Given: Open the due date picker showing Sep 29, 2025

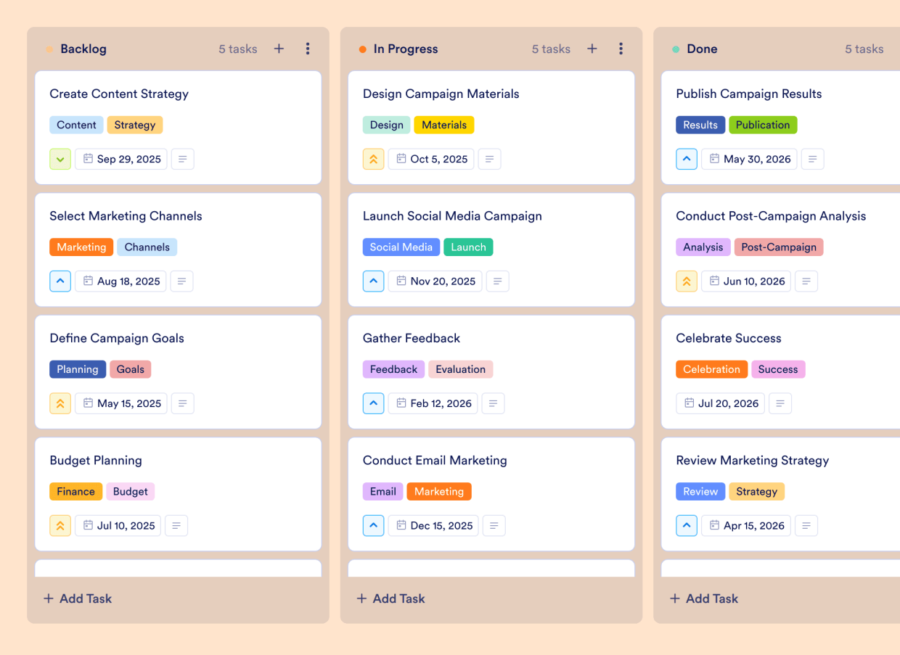Looking at the screenshot, I should click(120, 159).
